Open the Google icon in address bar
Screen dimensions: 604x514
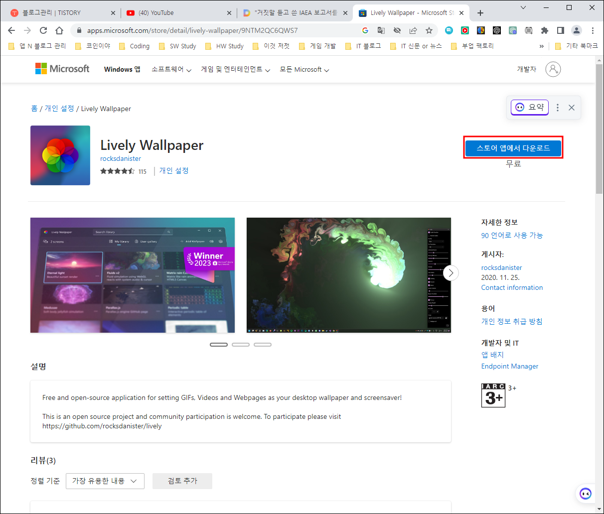(365, 30)
